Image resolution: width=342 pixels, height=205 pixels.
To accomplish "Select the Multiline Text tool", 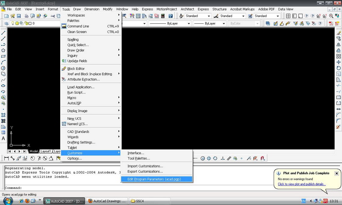I will tap(3, 139).
